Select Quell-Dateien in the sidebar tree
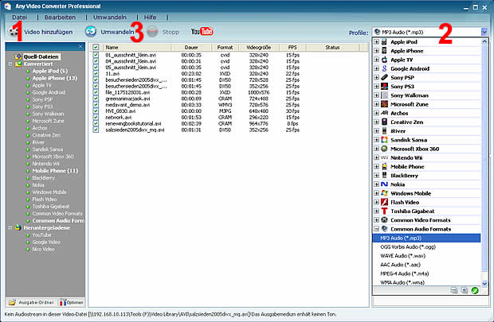494x322 pixels. point(41,56)
